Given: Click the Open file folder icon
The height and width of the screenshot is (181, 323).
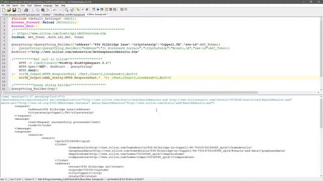Looking at the screenshot, I should coord(9,10).
